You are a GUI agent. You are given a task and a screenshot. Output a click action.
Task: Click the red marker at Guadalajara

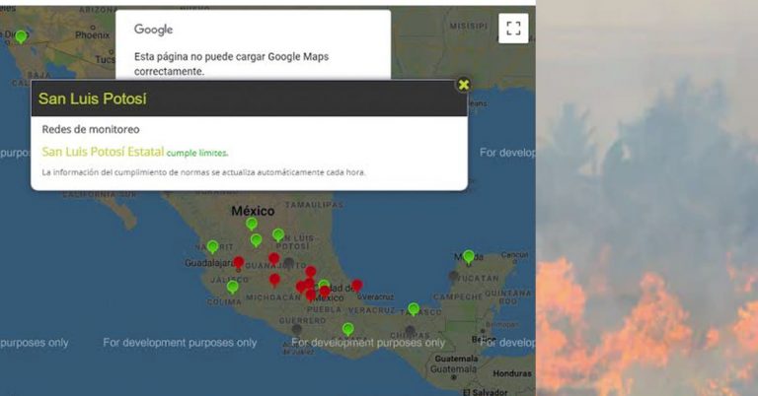[x=238, y=263]
